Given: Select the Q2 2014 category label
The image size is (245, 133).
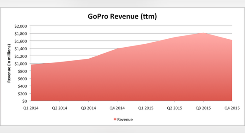Looking at the screenshot, I should coord(60,108).
